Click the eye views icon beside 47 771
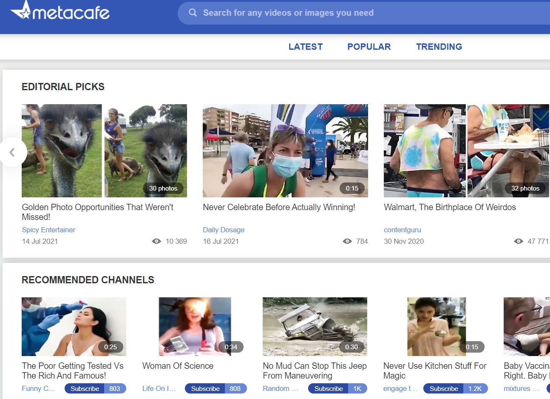The image size is (550, 399). (x=519, y=241)
